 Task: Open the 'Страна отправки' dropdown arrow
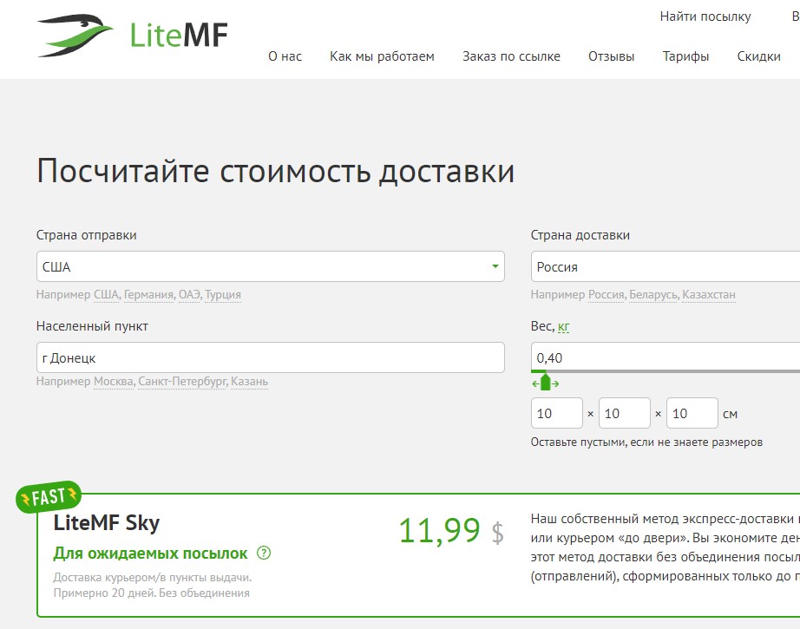495,266
